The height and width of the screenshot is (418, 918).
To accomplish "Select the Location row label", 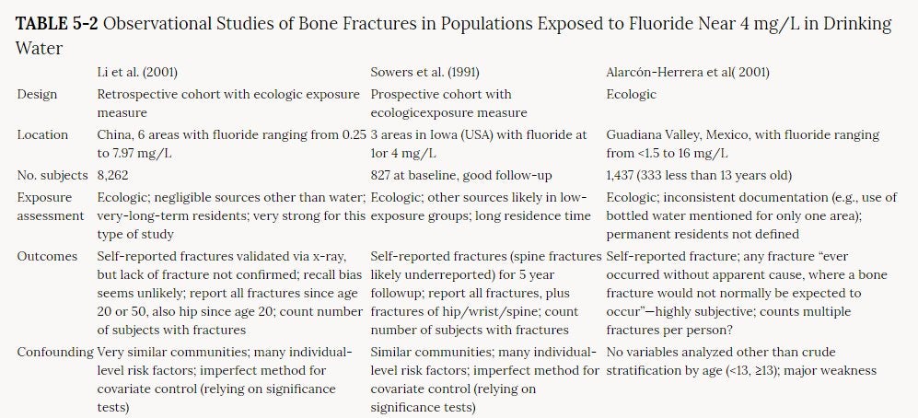I will point(42,134).
